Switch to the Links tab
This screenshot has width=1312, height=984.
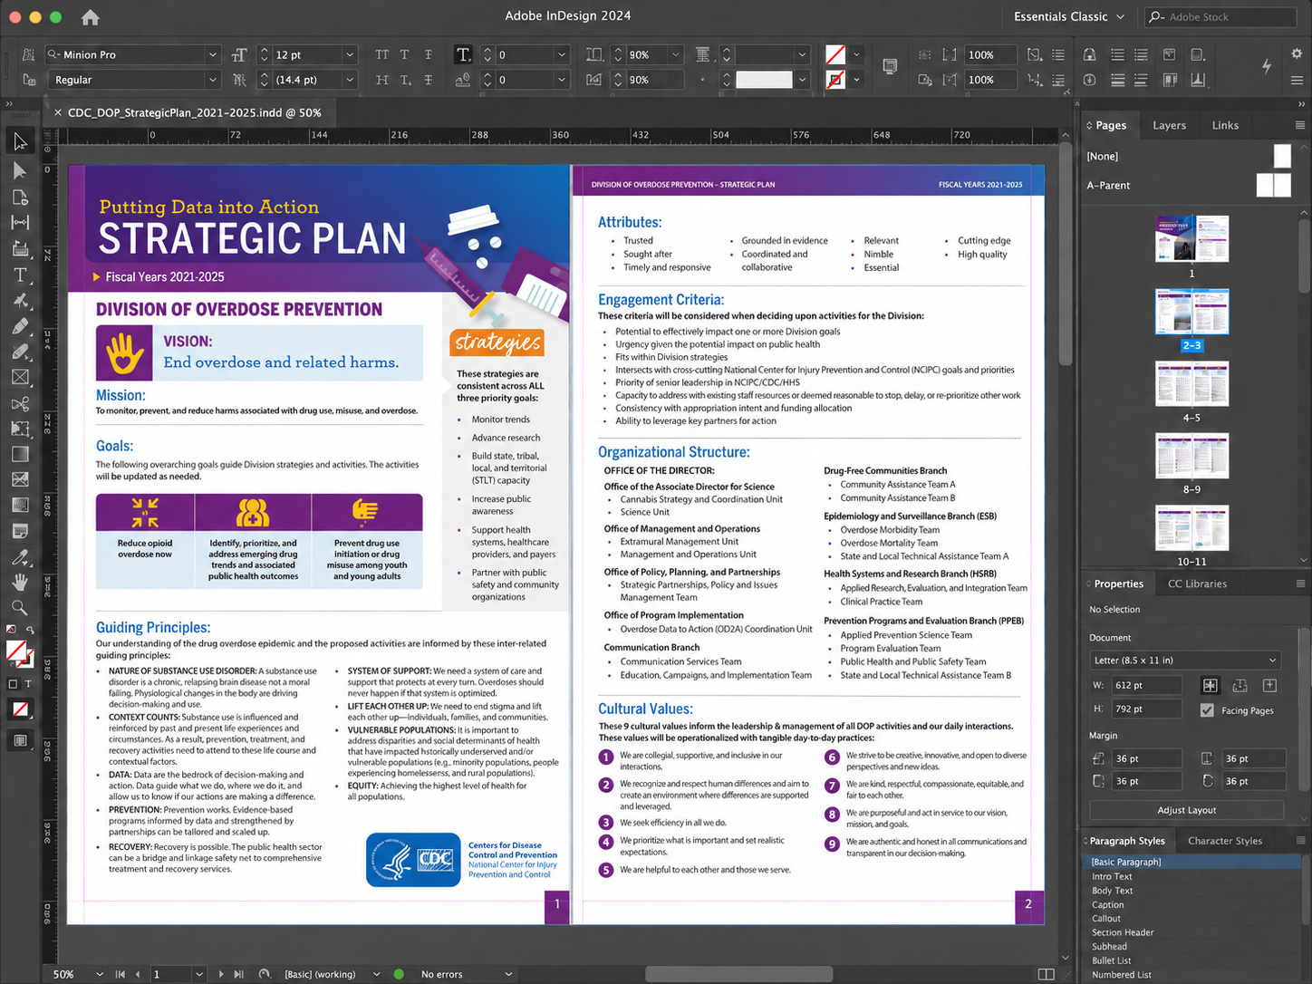pyautogui.click(x=1225, y=125)
